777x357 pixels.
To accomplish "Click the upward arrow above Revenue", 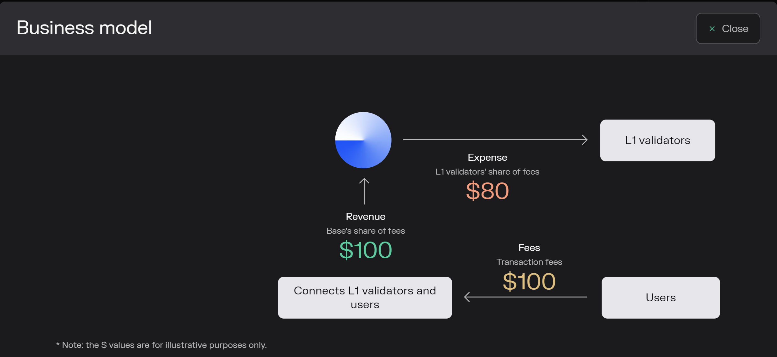I will (364, 191).
